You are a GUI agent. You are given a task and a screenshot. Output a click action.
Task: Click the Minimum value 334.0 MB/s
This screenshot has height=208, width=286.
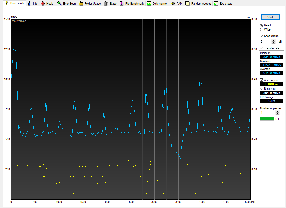pos(272,57)
